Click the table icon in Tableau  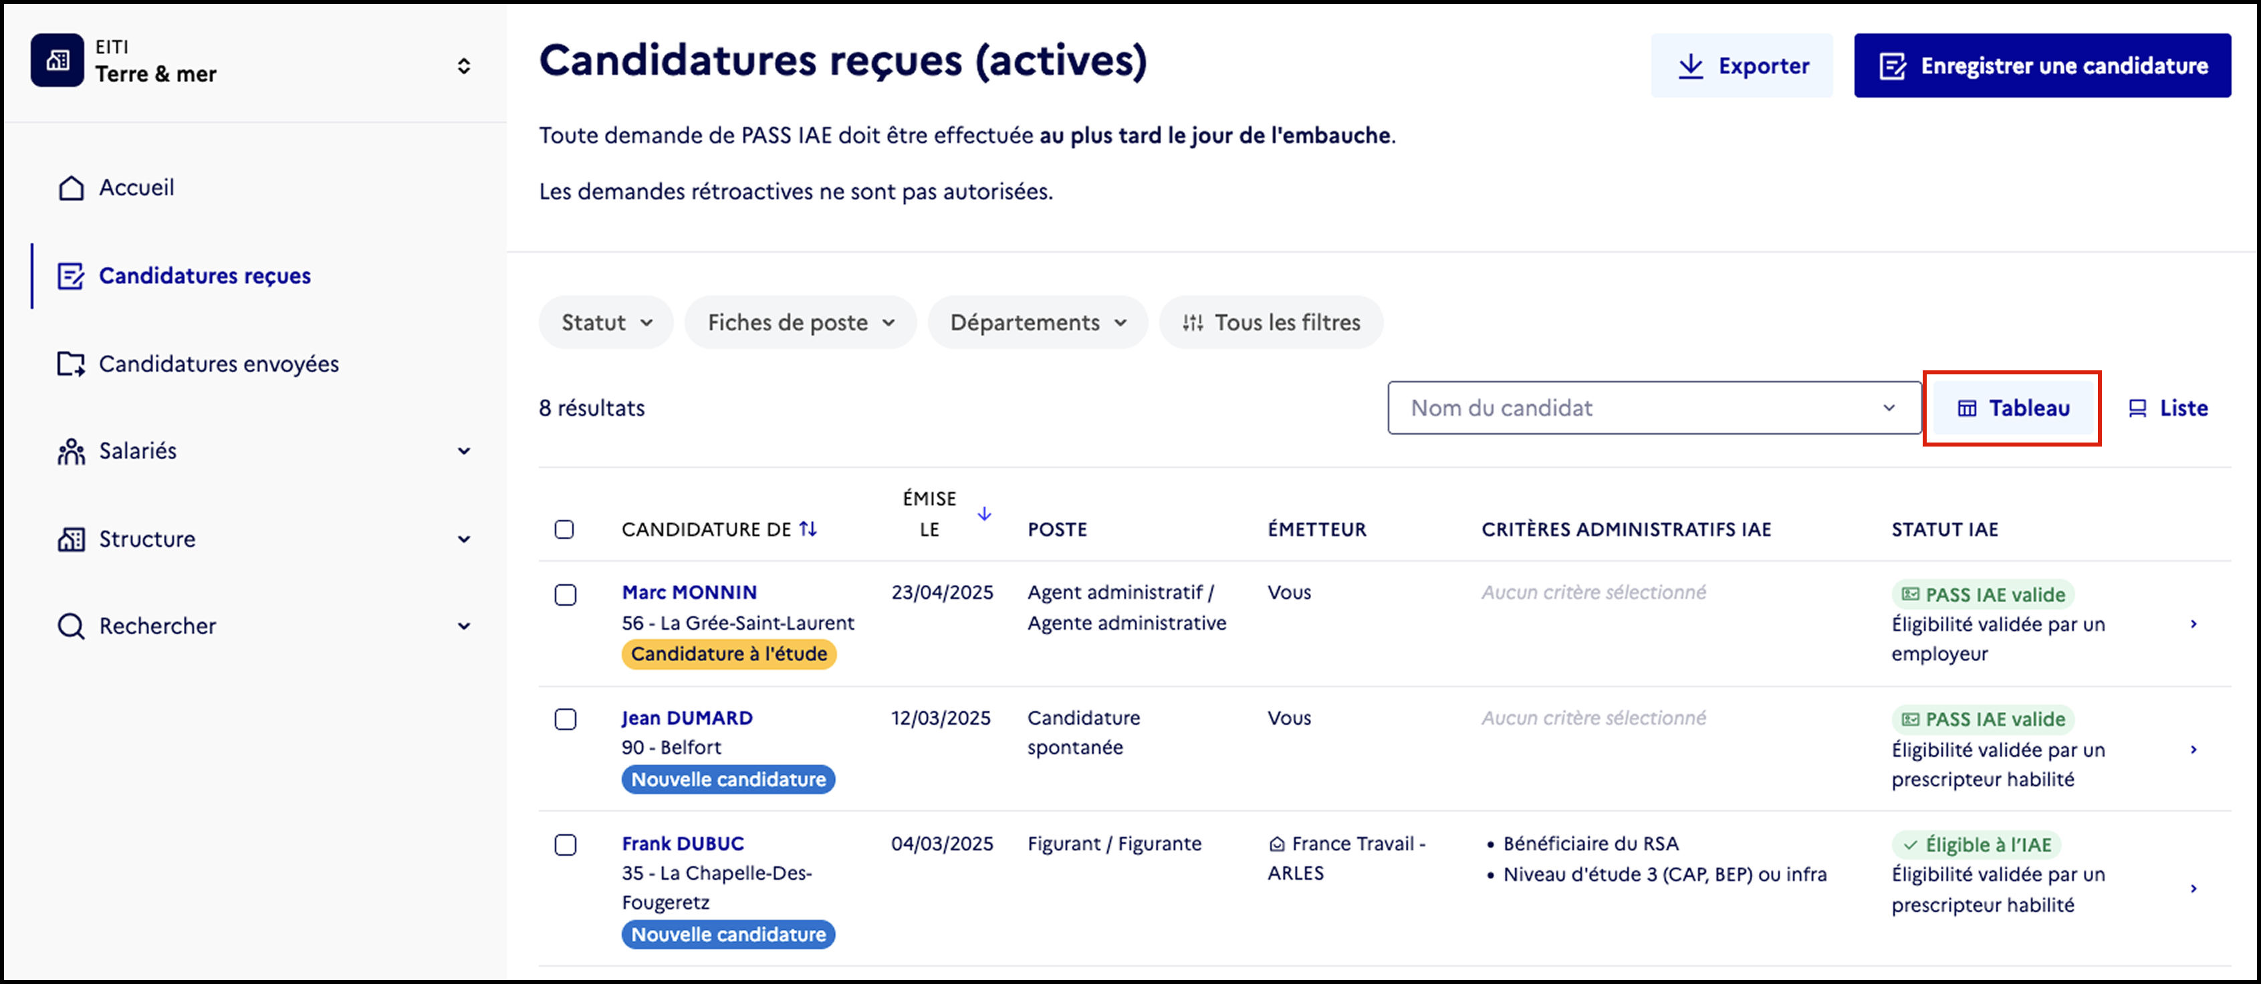(x=1967, y=408)
